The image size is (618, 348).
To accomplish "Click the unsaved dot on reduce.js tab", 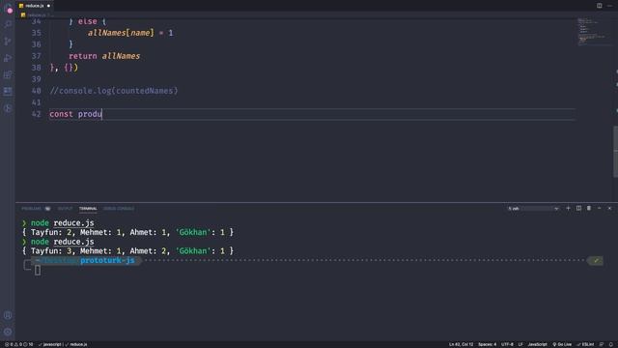I will [48, 6].
